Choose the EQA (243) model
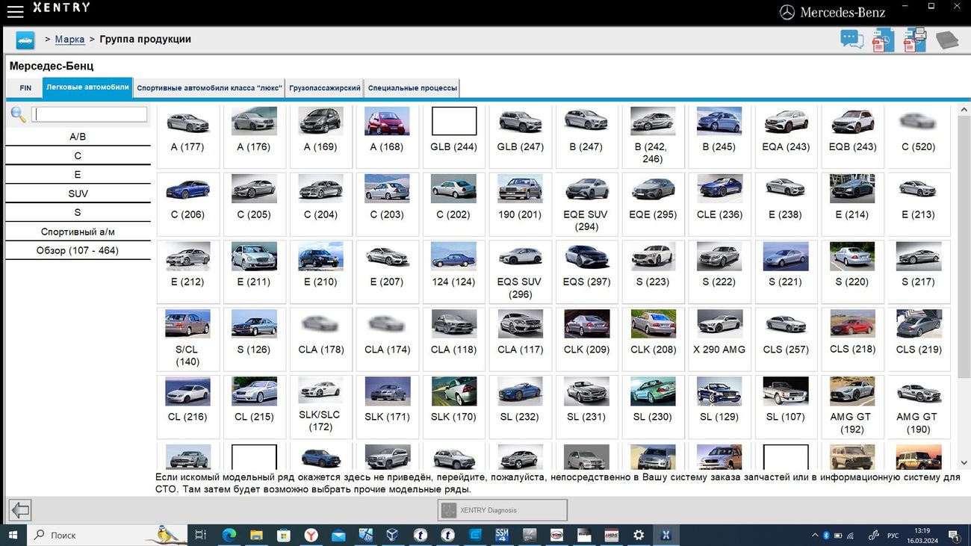This screenshot has height=546, width=971. pyautogui.click(x=786, y=136)
